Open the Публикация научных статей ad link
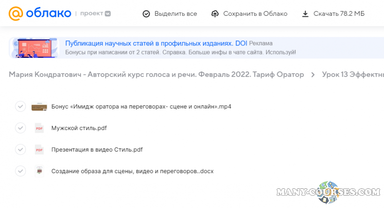384x208 pixels. (149, 43)
